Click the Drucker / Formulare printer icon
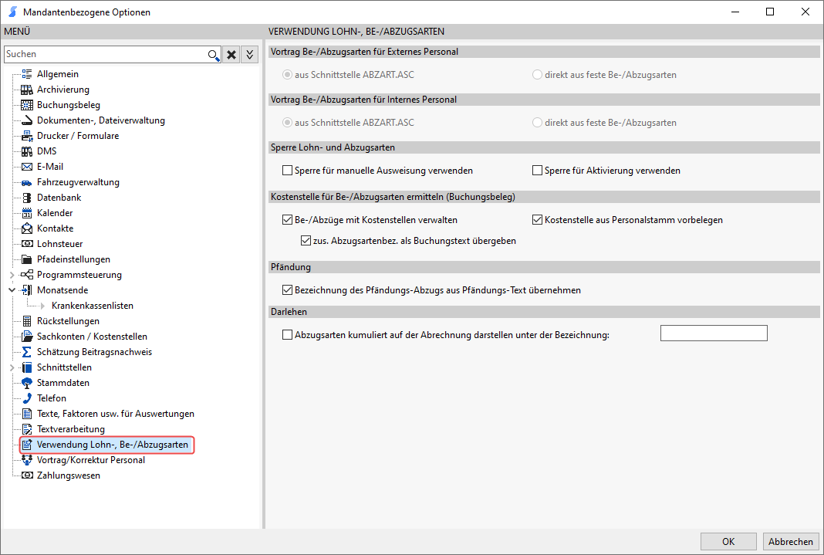This screenshot has height=555, width=824. pyautogui.click(x=27, y=136)
